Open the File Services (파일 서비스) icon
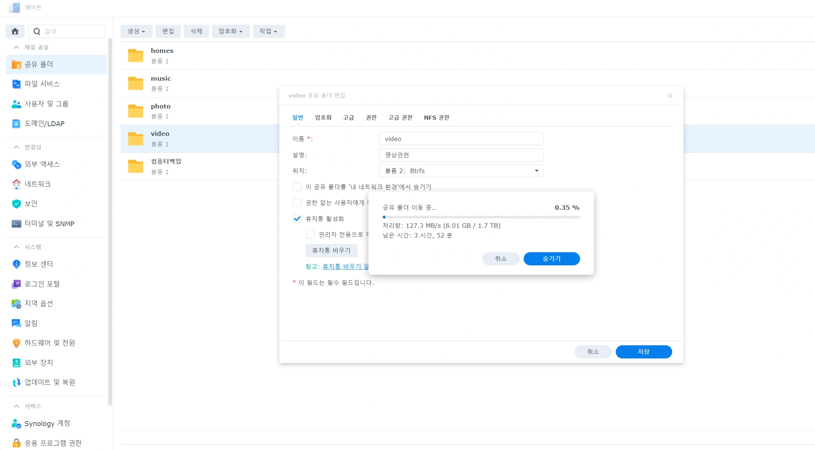Image resolution: width=815 pixels, height=450 pixels. tap(16, 84)
